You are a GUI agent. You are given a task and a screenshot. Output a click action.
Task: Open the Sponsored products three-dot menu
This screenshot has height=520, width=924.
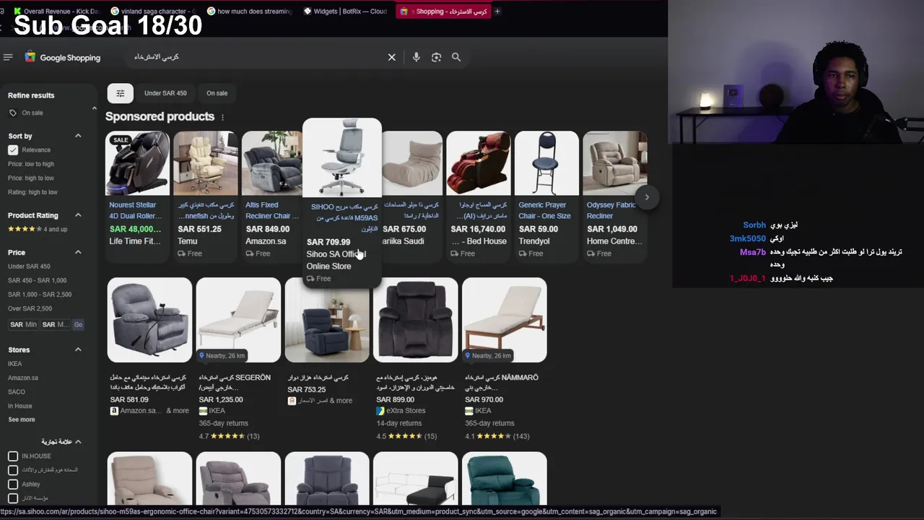(x=222, y=117)
